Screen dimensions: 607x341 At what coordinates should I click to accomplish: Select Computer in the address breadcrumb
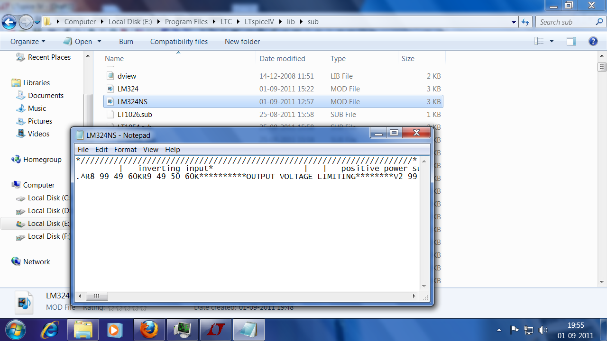tap(80, 22)
